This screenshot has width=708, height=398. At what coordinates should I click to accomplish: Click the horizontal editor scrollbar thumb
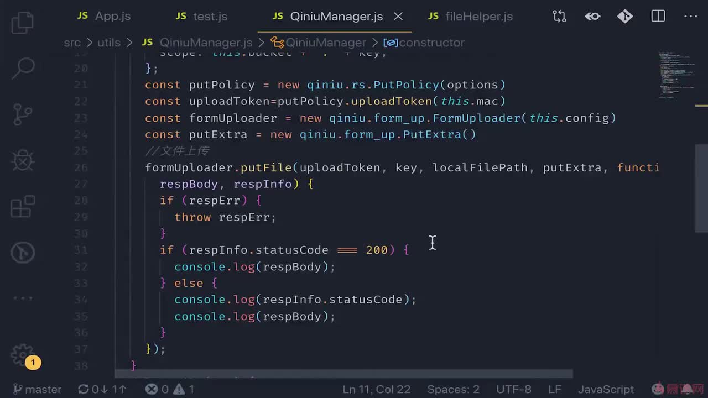click(x=343, y=374)
